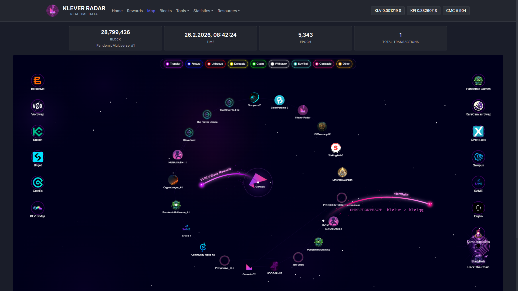Viewport: 518px width, 291px height.
Task: Toggle the Delegate filter pill
Action: 238,64
